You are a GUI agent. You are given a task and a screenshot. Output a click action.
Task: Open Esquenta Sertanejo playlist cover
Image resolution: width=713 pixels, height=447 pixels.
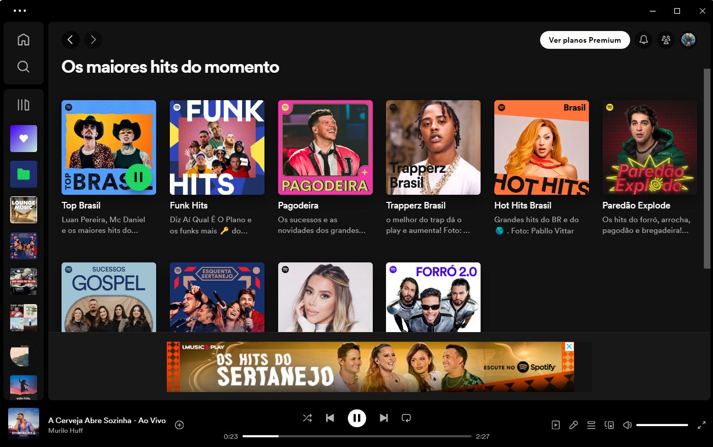[217, 297]
